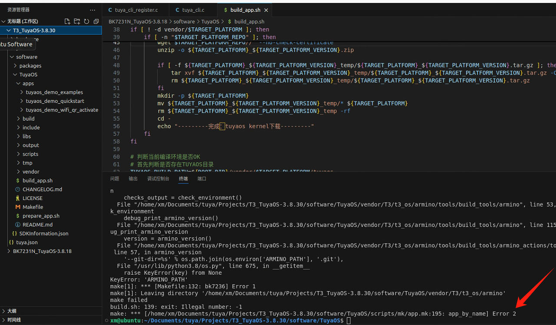Viewport: 556px width, 325px height.
Task: Click the C icon on tuya_cli_register.c tab
Action: (110, 10)
